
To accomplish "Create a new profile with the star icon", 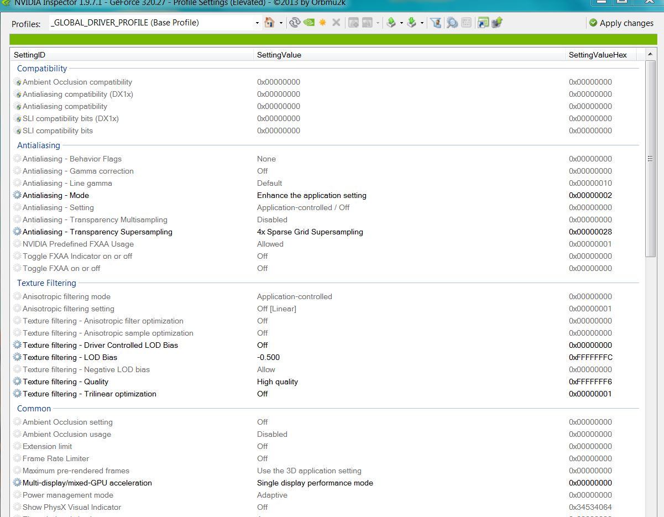I will pyautogui.click(x=323, y=23).
